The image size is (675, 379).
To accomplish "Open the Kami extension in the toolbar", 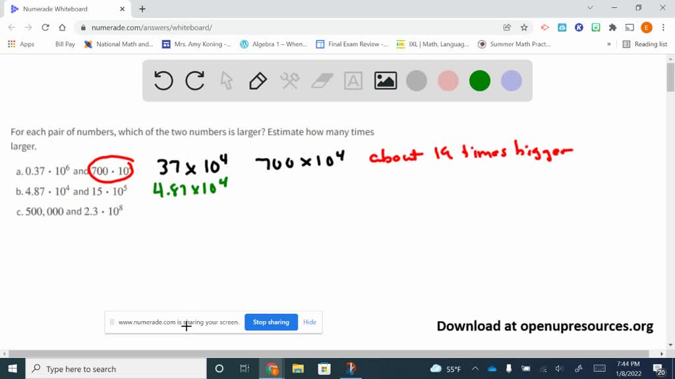I will [x=579, y=28].
